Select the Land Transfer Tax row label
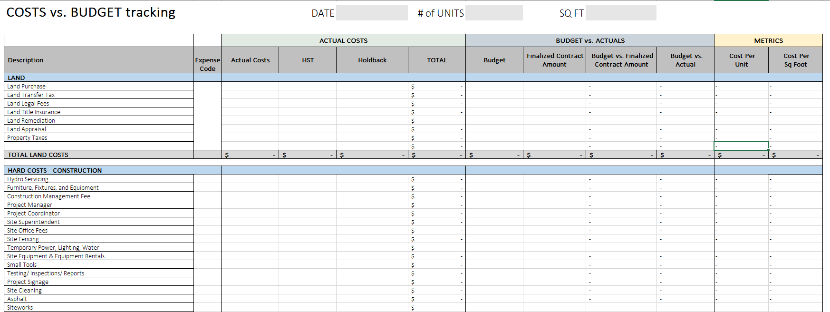This screenshot has width=830, height=312. coord(31,95)
